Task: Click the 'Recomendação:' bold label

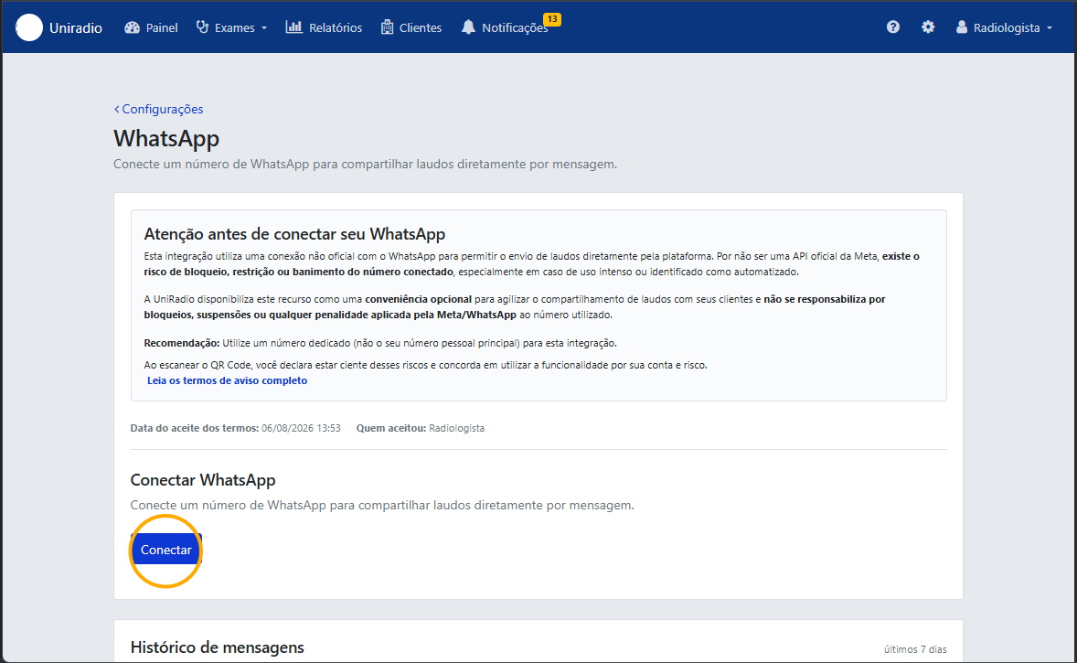Action: [x=182, y=343]
